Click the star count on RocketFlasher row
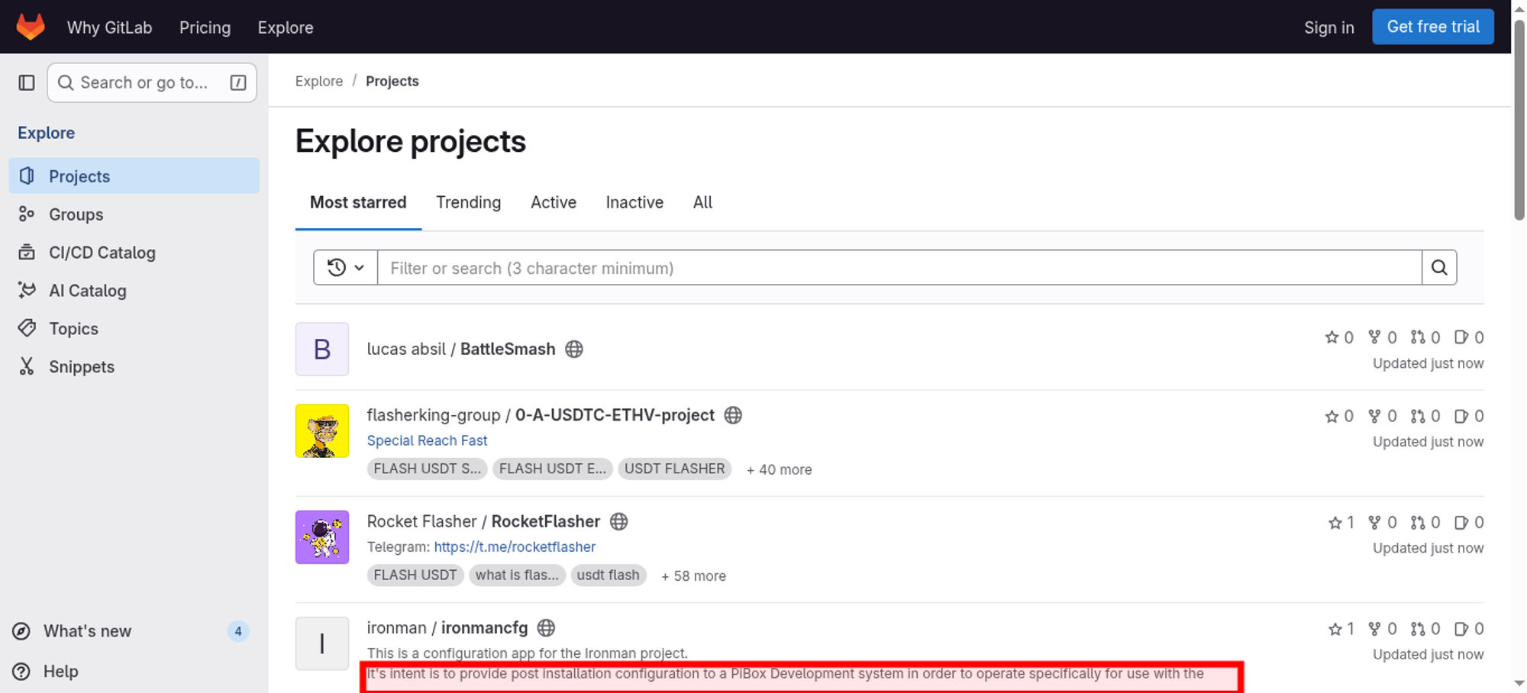The width and height of the screenshot is (1527, 693). point(1341,523)
